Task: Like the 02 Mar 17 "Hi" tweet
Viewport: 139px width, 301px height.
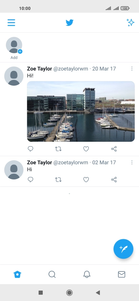Action: [x=86, y=179]
